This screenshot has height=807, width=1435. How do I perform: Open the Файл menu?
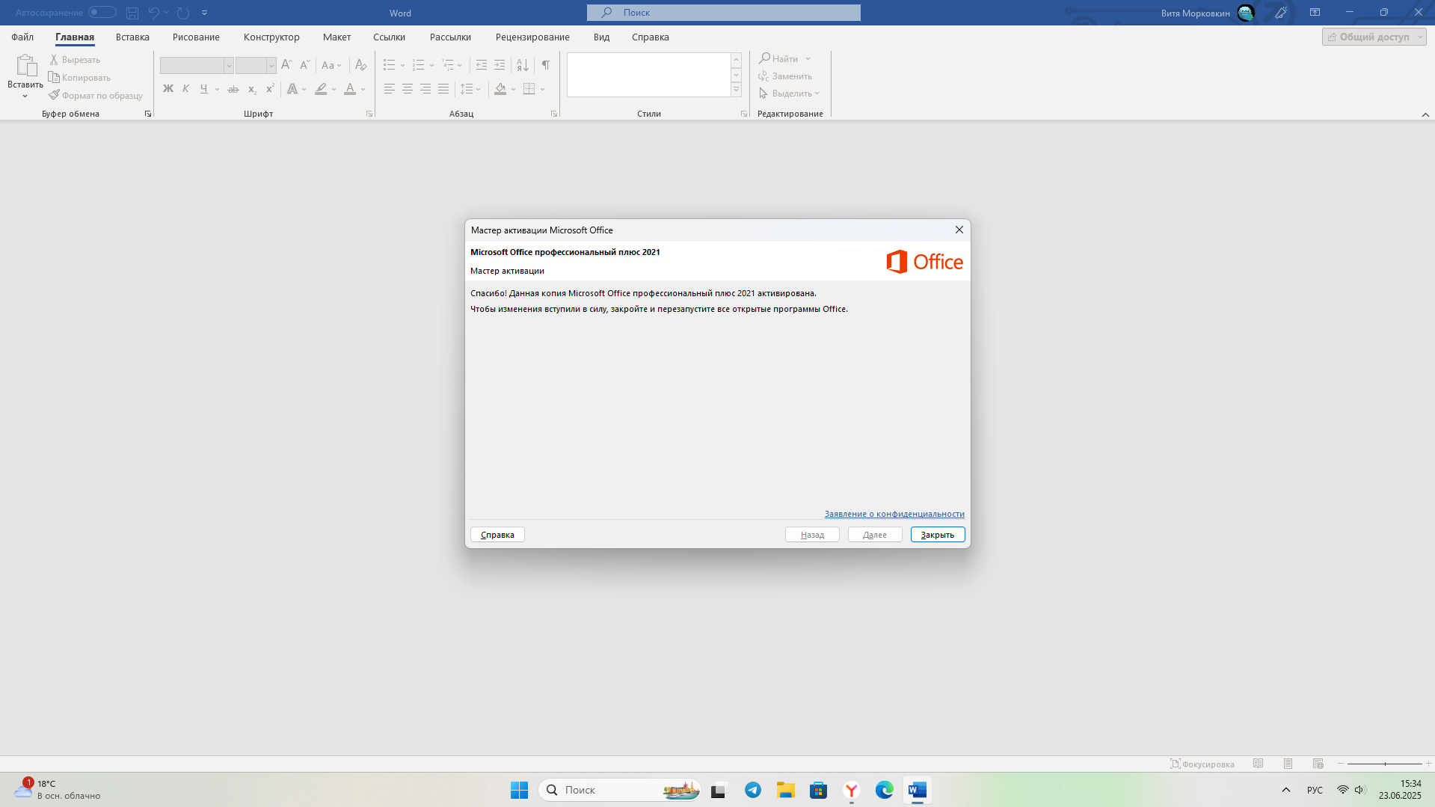point(22,37)
